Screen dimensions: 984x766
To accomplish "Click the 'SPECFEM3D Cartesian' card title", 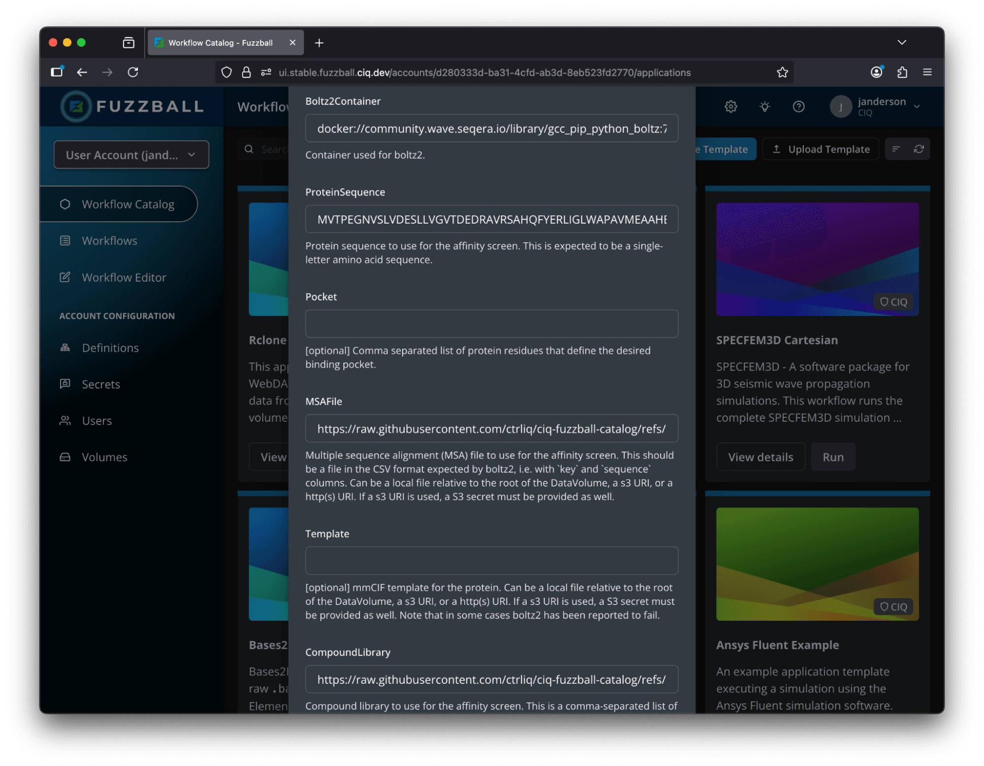I will tap(777, 340).
